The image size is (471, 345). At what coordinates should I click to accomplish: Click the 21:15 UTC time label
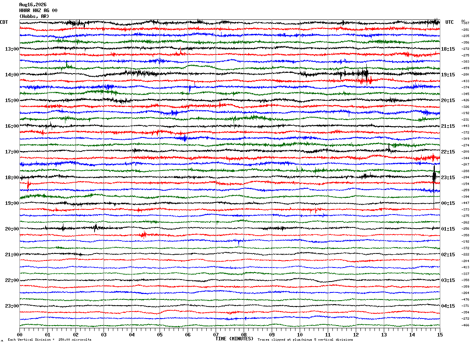click(448, 126)
